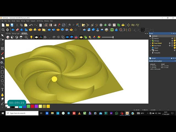Expand the Front Relief tree node
This screenshot has width=176, height=132.
pos(150,43)
